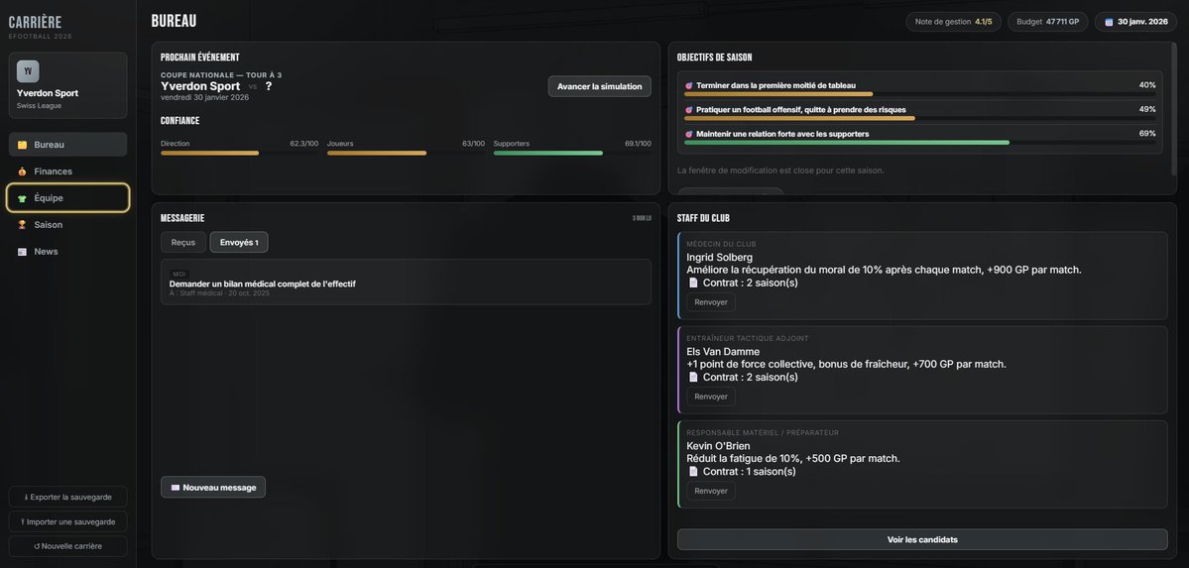
Task: Click Importer une sauvegarde
Action: point(68,521)
